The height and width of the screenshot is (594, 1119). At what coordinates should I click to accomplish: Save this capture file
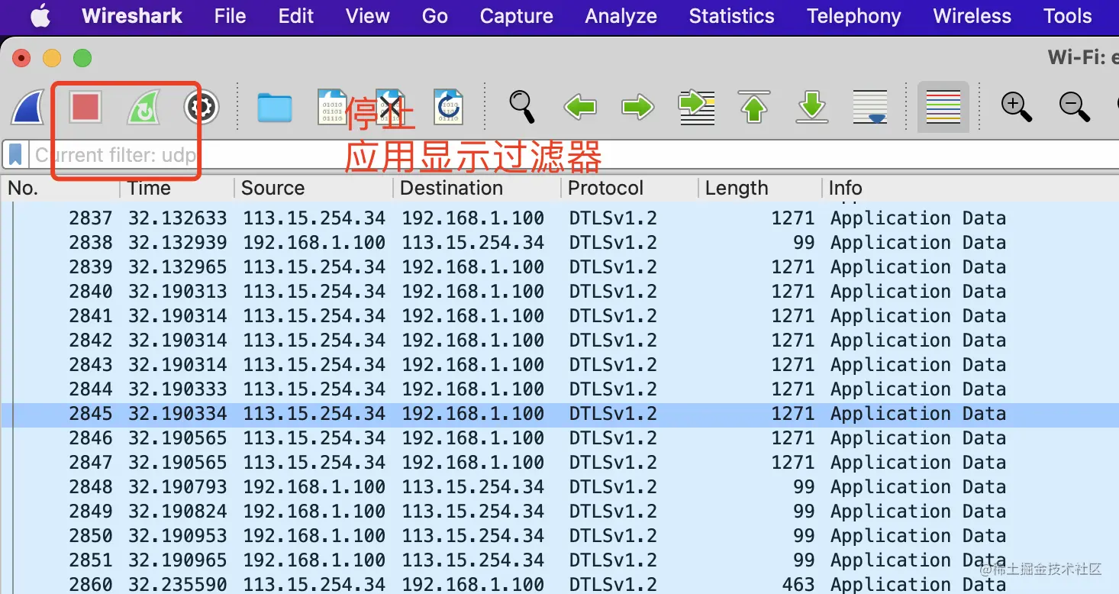tap(333, 108)
